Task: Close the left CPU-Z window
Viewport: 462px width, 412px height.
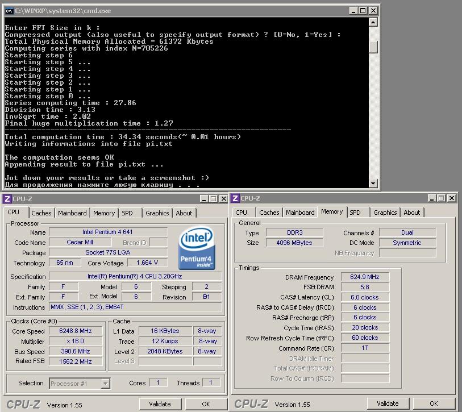Action: pyautogui.click(x=224, y=199)
